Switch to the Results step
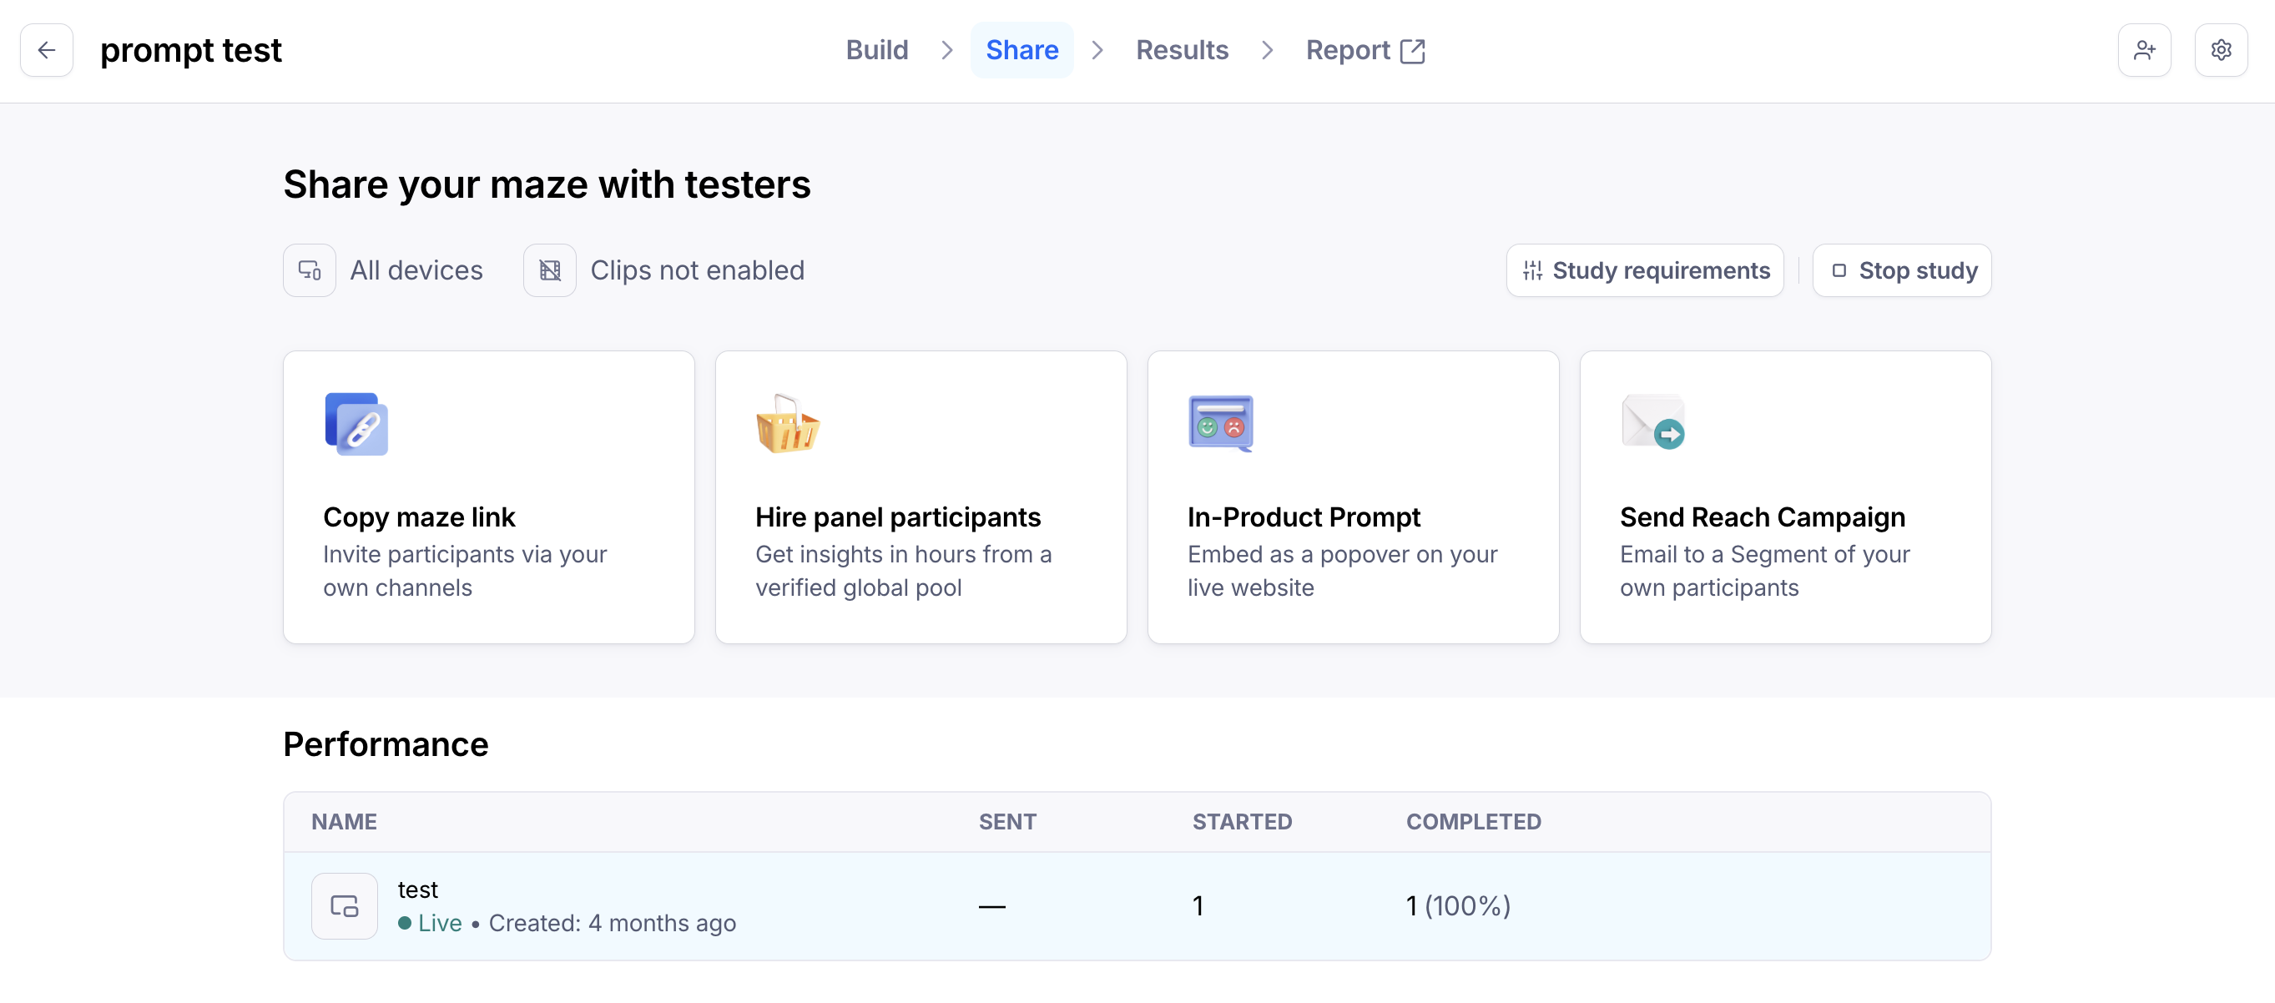The height and width of the screenshot is (1003, 2275). [x=1182, y=50]
